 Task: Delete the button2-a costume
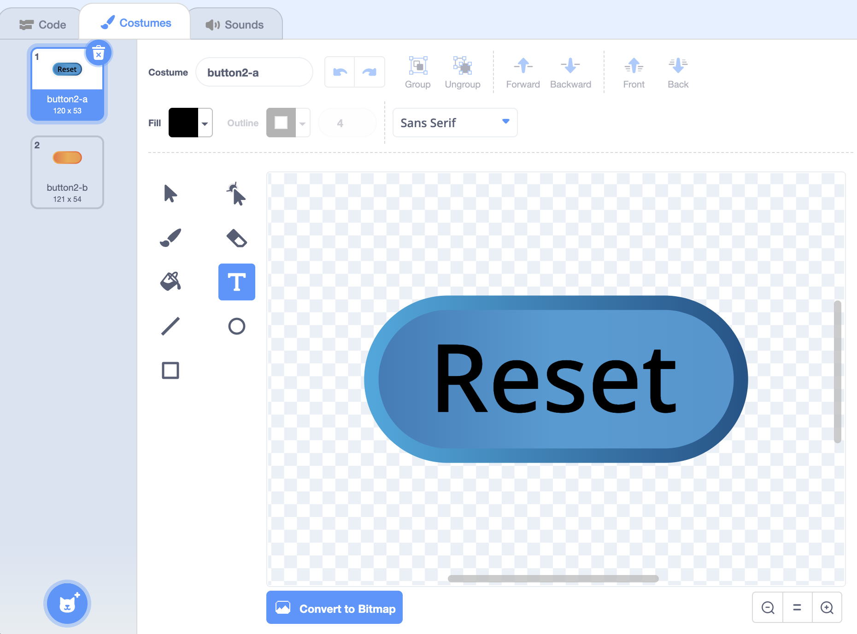point(99,53)
